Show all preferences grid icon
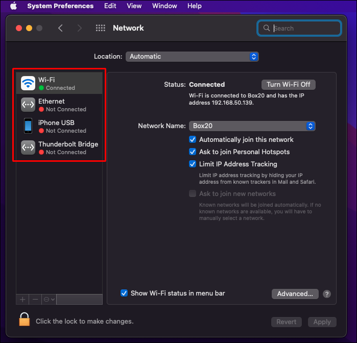 click(x=101, y=28)
